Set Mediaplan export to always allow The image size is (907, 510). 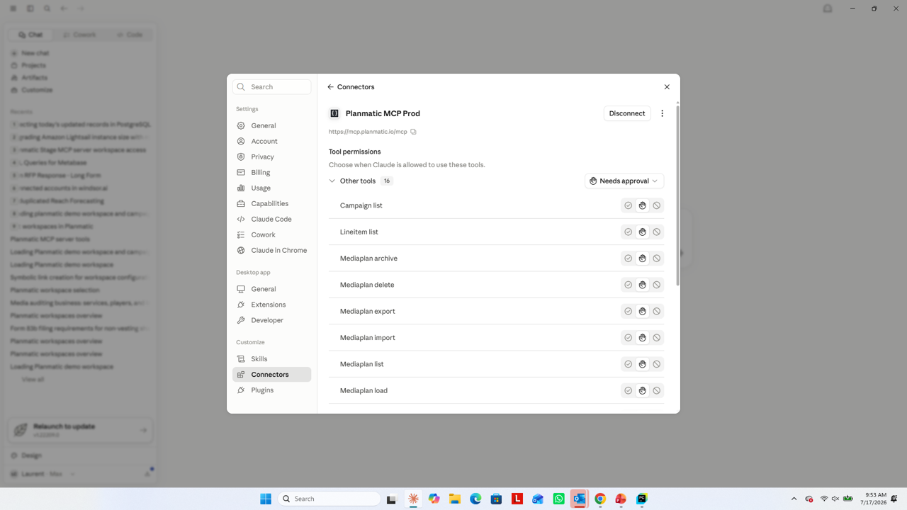[x=629, y=311]
